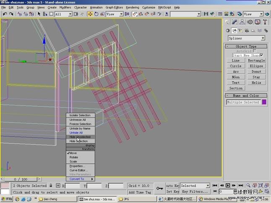
Task: Click the Mirror Selected Objects icon
Action: (x=206, y=14)
